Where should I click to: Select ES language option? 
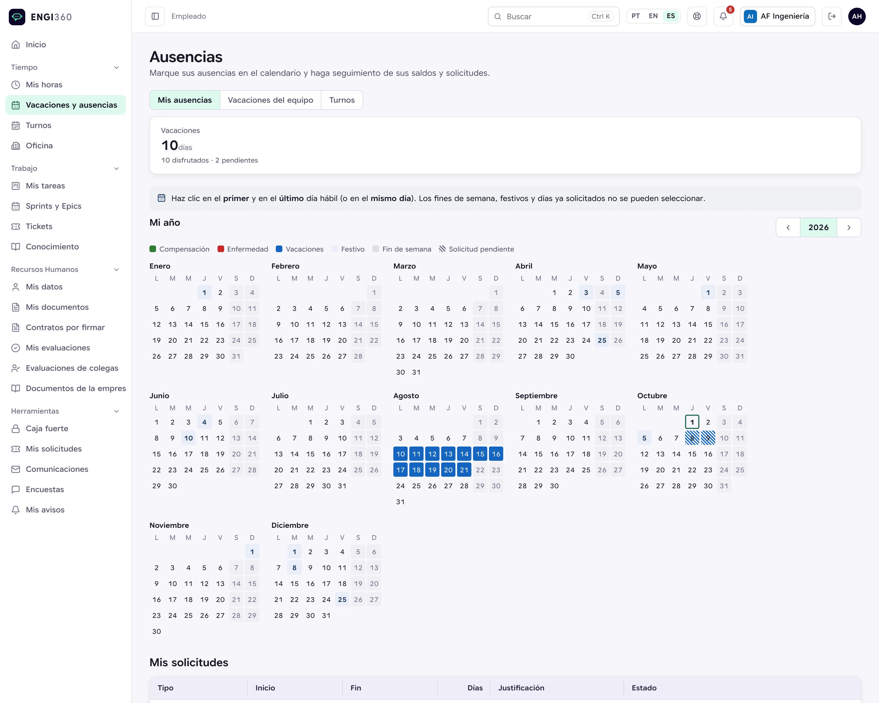click(x=671, y=16)
